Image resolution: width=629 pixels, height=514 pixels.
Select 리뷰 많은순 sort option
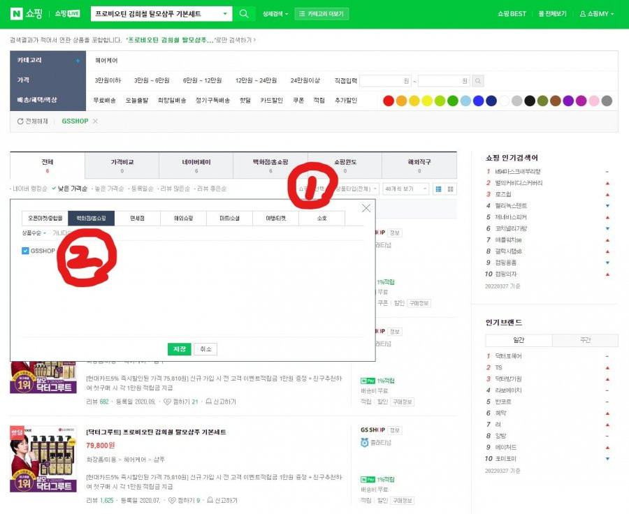(175, 189)
